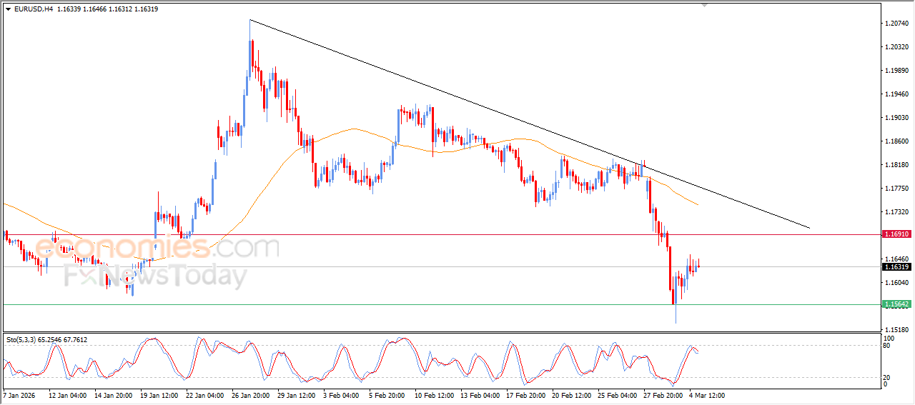Click the red 1.16910 price tag
This screenshot has height=405, width=915.
(896, 234)
